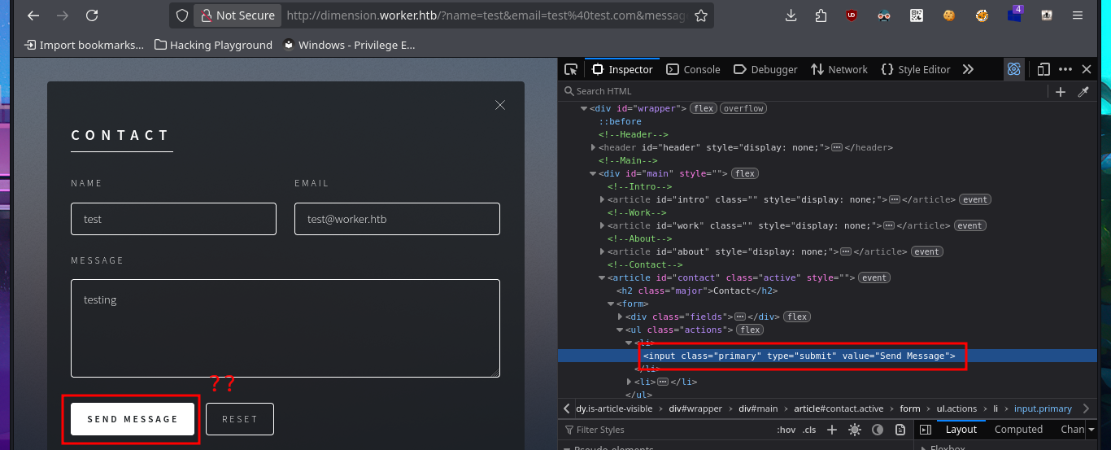Screen dimensions: 1111x450
Task: Click the Reset button
Action: pyautogui.click(x=240, y=419)
